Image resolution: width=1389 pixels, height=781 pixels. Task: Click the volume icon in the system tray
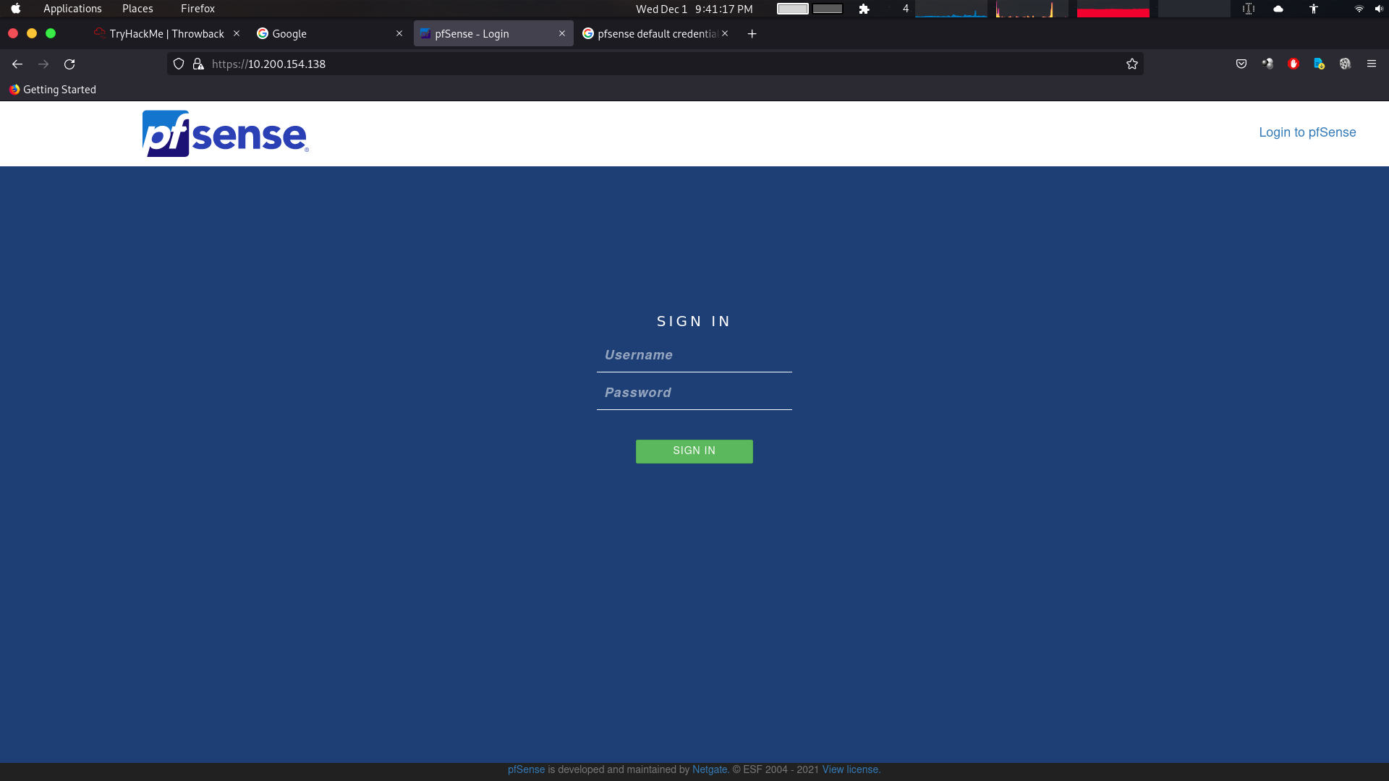pos(1380,9)
